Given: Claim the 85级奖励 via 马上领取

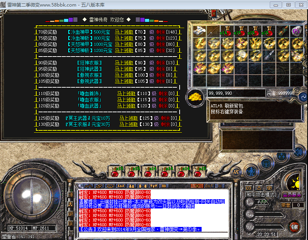Looking at the screenshot, I should click(x=124, y=50).
